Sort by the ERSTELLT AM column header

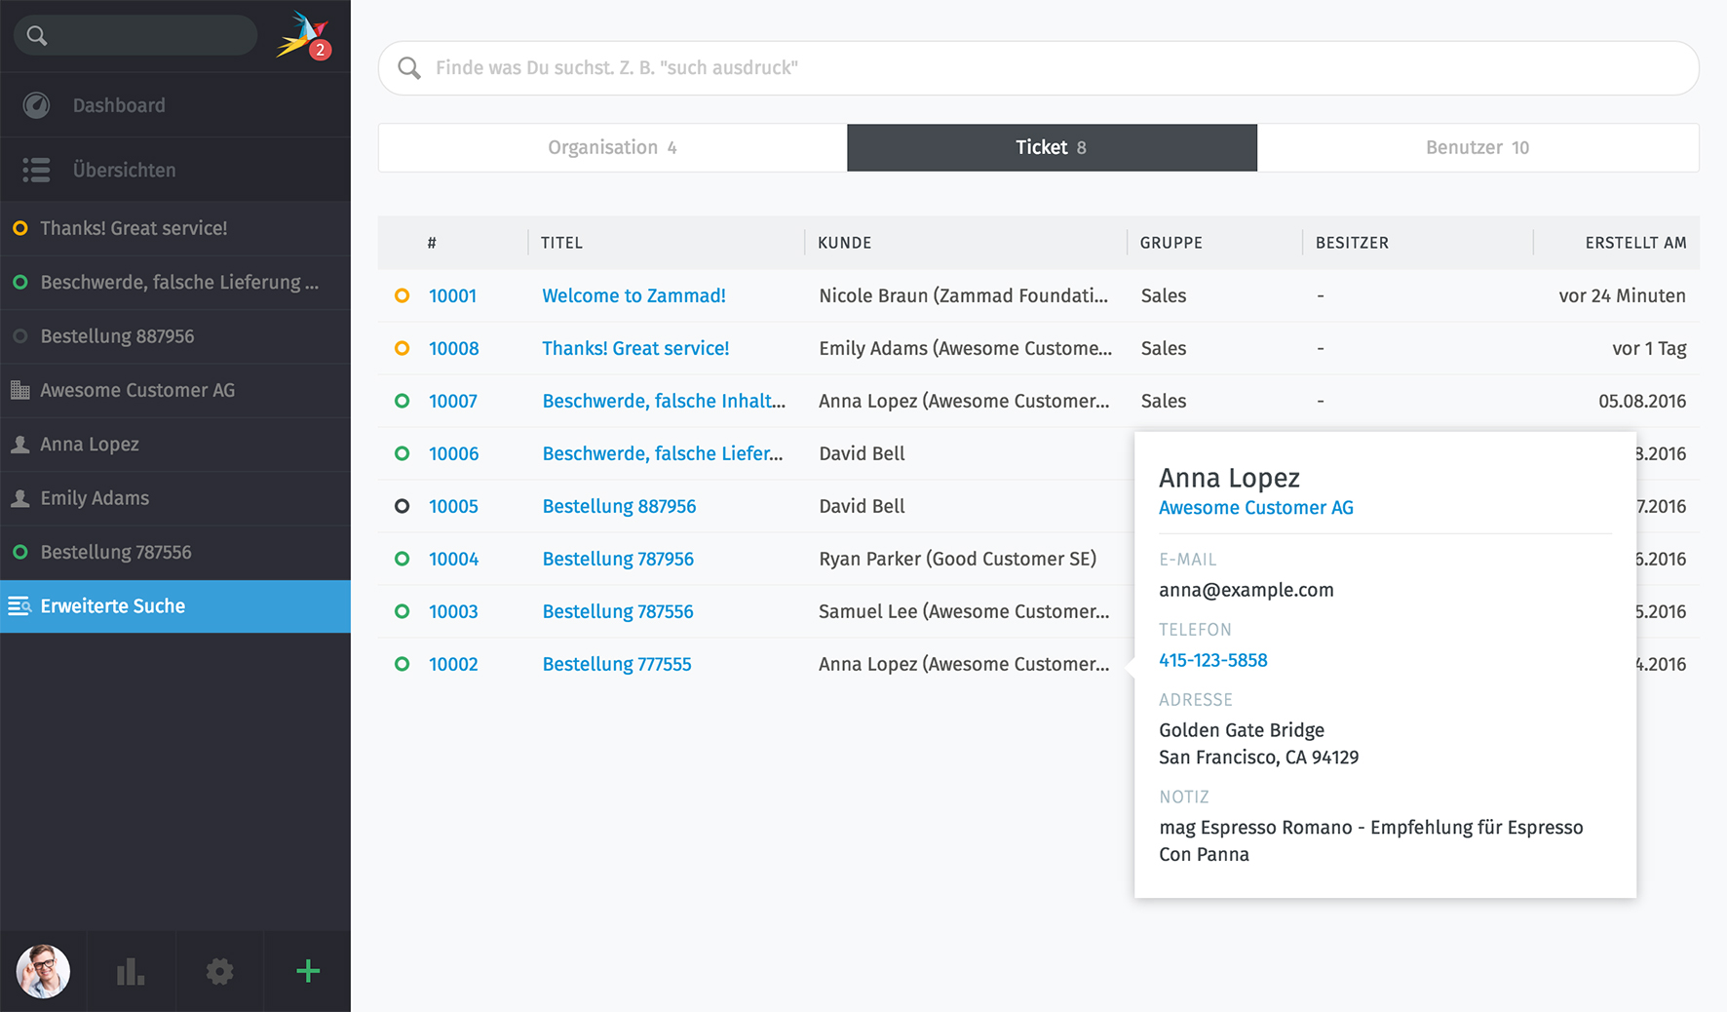pos(1634,243)
